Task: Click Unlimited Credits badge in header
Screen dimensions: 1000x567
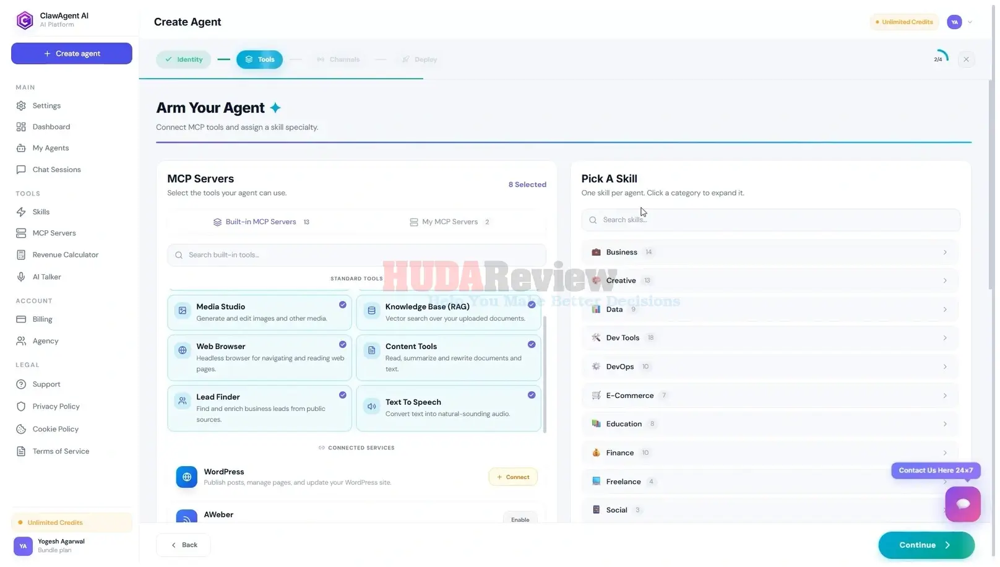Action: click(x=903, y=22)
